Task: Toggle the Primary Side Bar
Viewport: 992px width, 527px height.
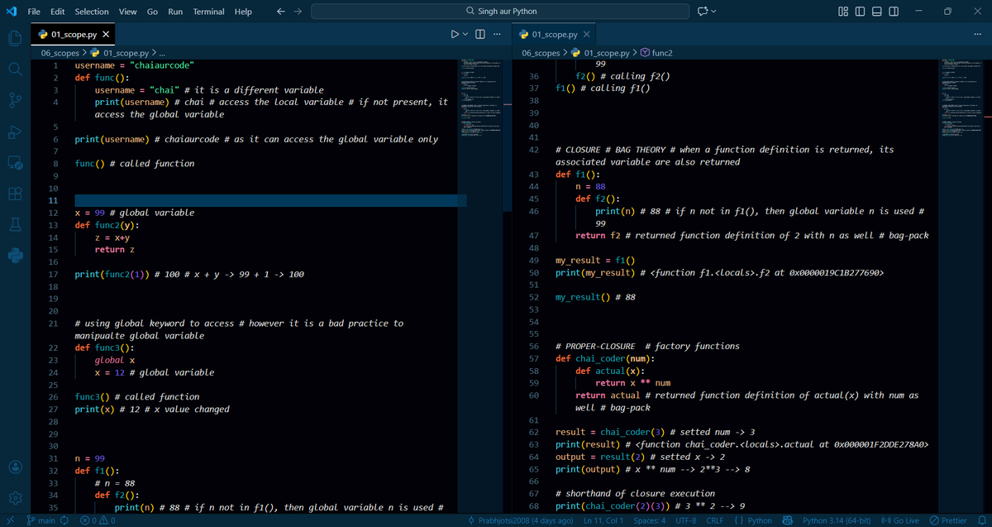Action: click(x=859, y=12)
